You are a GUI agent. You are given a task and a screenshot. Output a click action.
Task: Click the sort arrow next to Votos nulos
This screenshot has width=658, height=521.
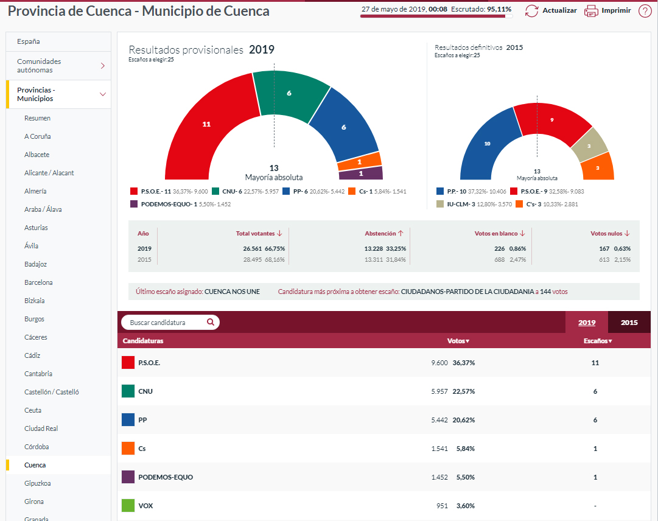[627, 234]
